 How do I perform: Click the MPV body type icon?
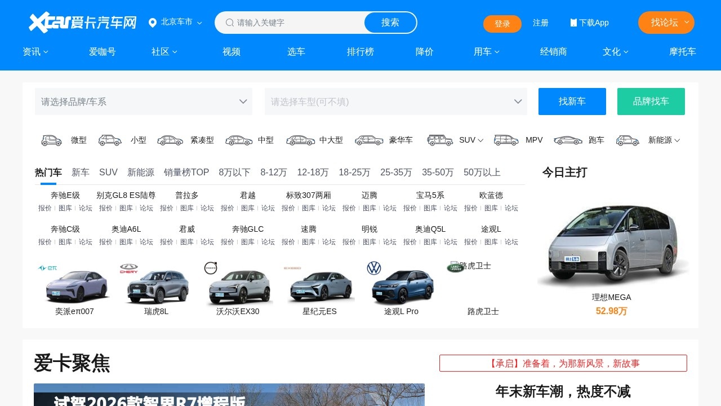click(506, 140)
